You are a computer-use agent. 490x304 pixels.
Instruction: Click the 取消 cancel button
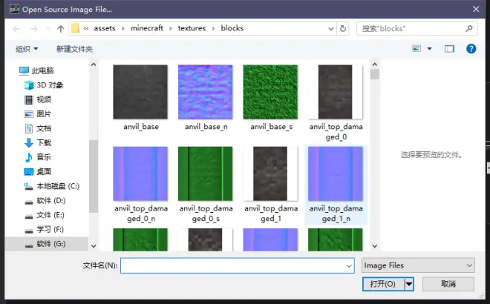pos(448,284)
